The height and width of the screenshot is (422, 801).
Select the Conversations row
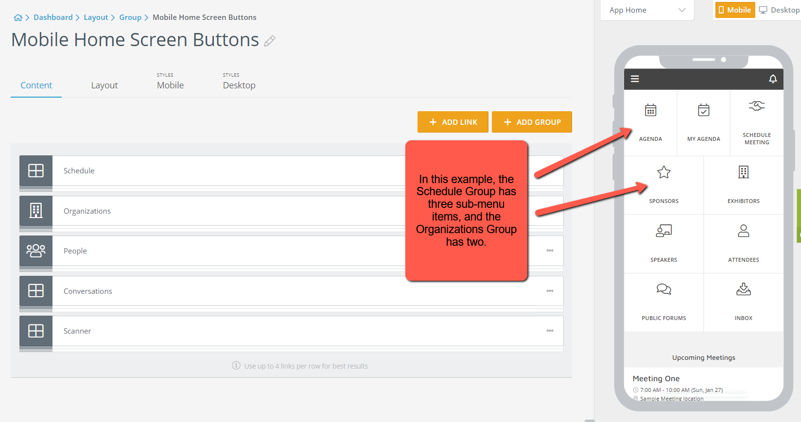[292, 290]
